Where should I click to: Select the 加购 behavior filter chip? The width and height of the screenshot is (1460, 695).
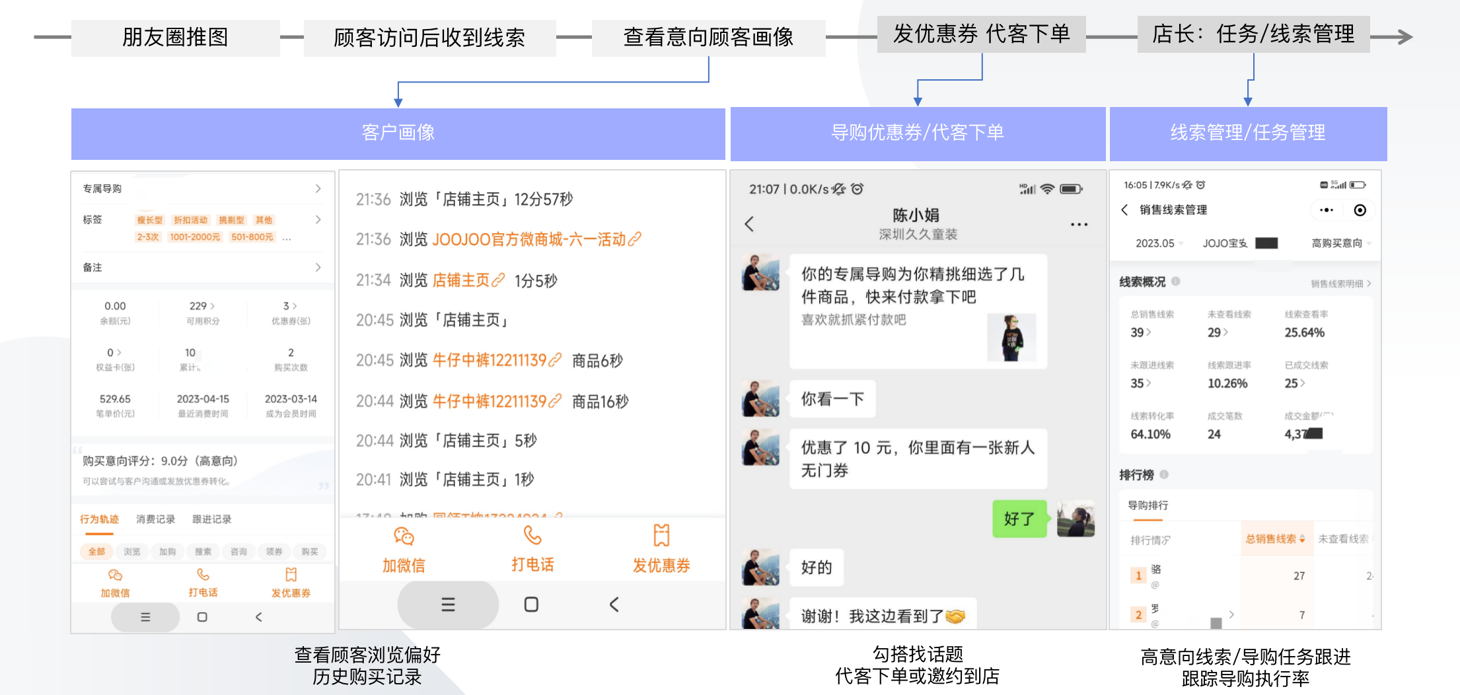click(168, 552)
